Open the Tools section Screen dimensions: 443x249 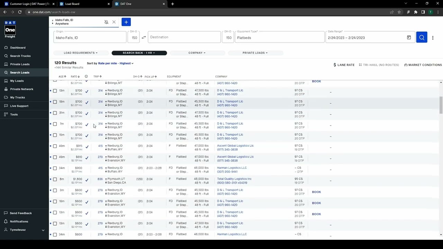[14, 114]
